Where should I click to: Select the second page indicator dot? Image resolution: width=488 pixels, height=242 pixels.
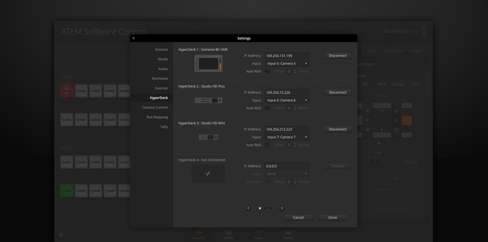(x=265, y=208)
